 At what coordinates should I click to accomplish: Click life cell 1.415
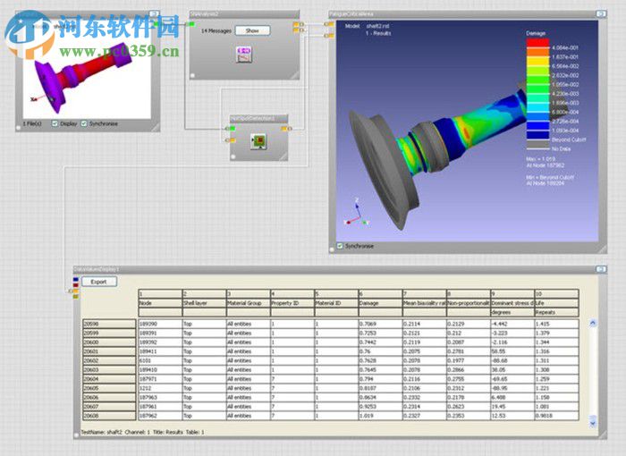[x=556, y=324]
